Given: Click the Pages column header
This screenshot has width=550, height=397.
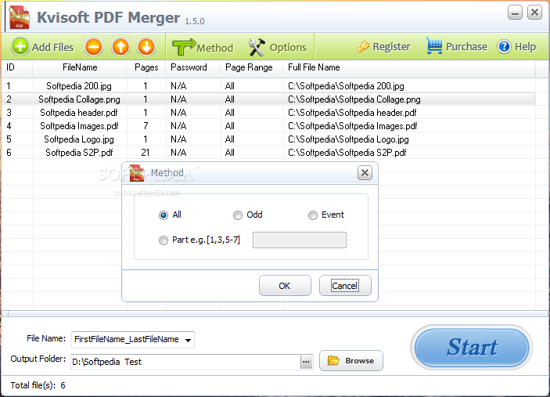Looking at the screenshot, I should click(146, 68).
